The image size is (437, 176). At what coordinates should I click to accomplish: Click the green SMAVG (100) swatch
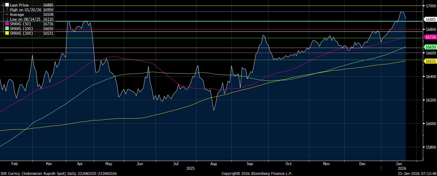(x=7, y=29)
